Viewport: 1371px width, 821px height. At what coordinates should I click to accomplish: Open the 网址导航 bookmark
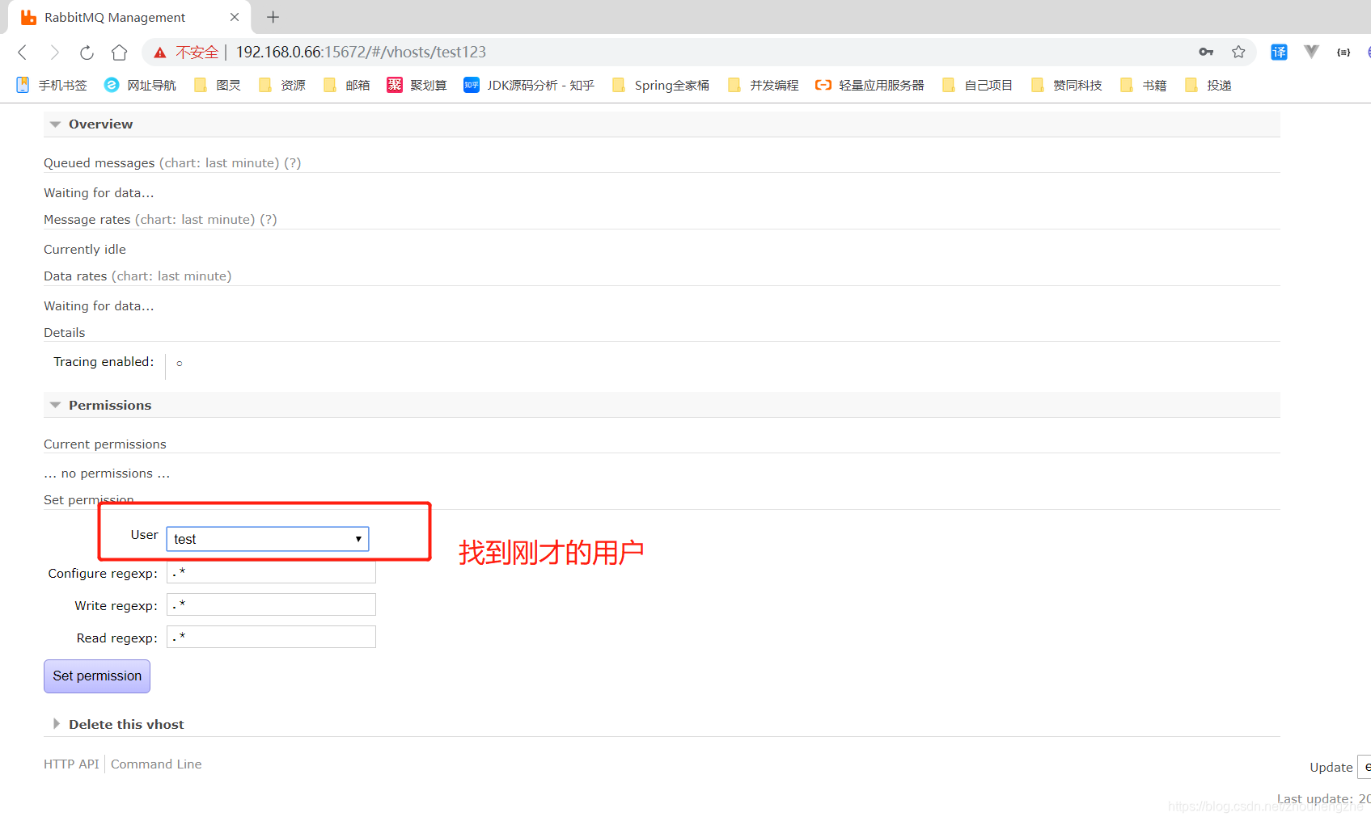(x=140, y=85)
